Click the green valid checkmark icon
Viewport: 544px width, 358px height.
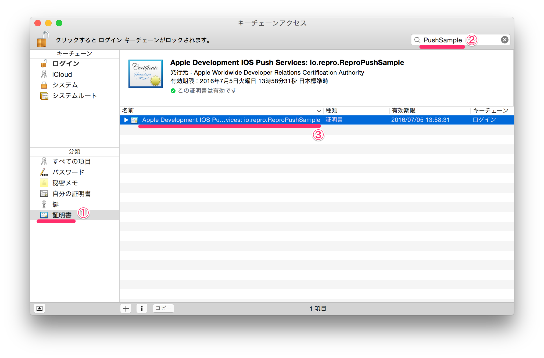173,91
